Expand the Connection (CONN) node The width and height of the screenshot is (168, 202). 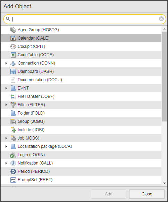coord(6,63)
